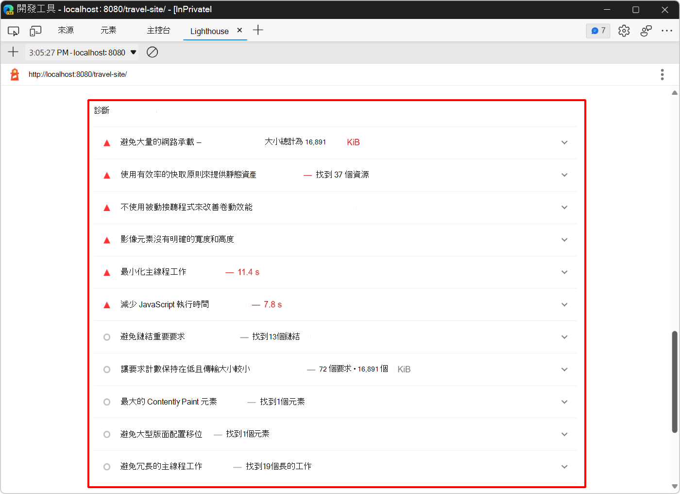Viewport: 680px width, 494px height.
Task: Click the http://localhost:8080/travel-site/ link
Action: pos(78,74)
